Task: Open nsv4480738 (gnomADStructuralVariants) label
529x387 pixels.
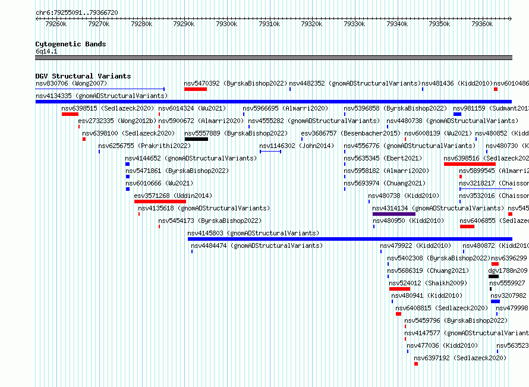Action: pyautogui.click(x=452, y=121)
